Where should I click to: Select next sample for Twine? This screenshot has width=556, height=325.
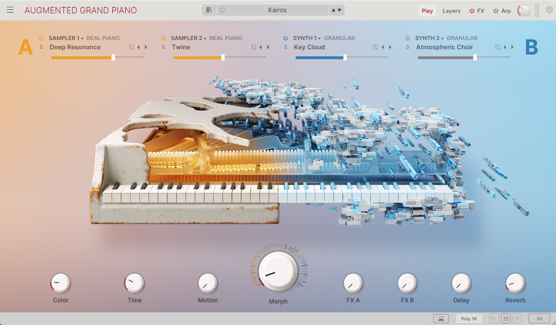pos(268,47)
